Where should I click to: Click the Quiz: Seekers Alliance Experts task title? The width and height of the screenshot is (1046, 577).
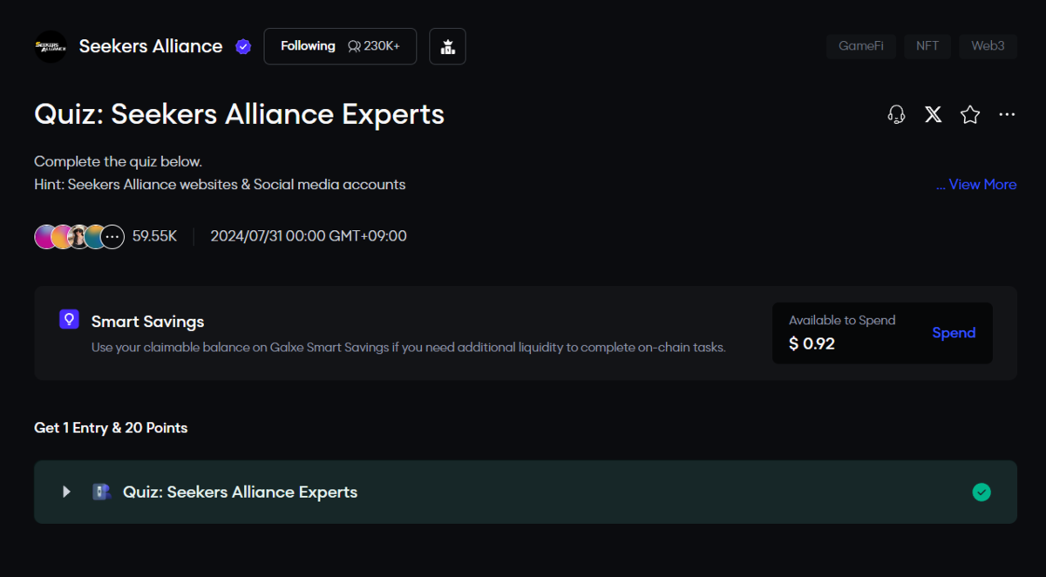point(241,492)
